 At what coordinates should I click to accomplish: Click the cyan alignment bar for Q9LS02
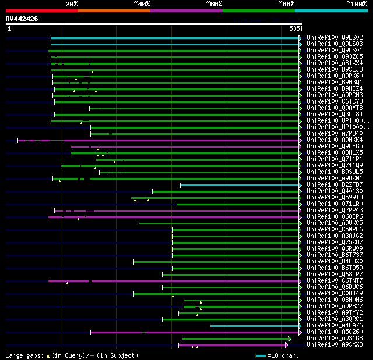[175, 38]
